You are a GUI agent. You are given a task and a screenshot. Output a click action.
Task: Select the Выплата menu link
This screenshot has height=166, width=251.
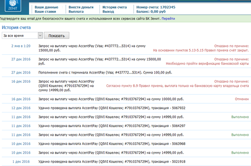tap(76, 12)
